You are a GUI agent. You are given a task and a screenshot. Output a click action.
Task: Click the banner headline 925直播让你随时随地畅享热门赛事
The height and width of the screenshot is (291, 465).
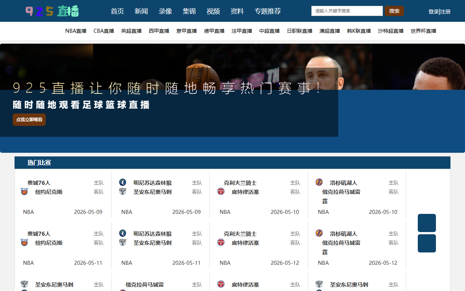167,88
